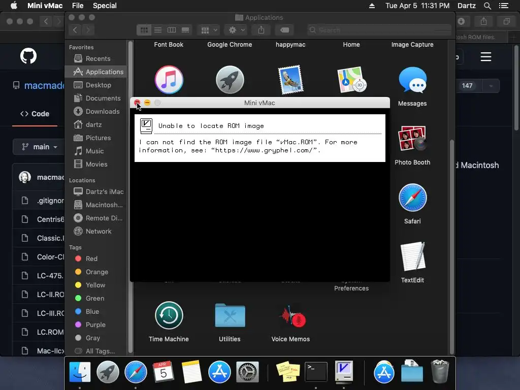Open the iTunes music note icon

pos(169,80)
